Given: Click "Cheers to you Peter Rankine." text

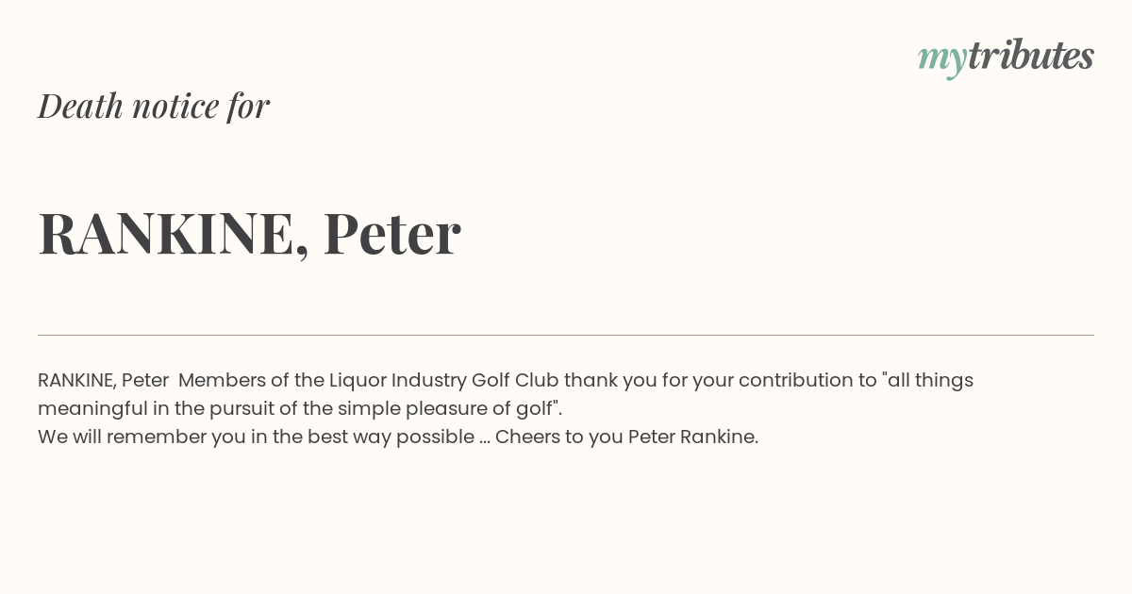Looking at the screenshot, I should click(x=627, y=437).
